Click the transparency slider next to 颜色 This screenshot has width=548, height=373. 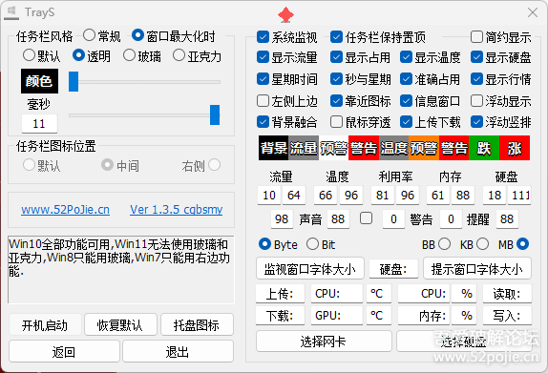pyautogui.click(x=144, y=82)
